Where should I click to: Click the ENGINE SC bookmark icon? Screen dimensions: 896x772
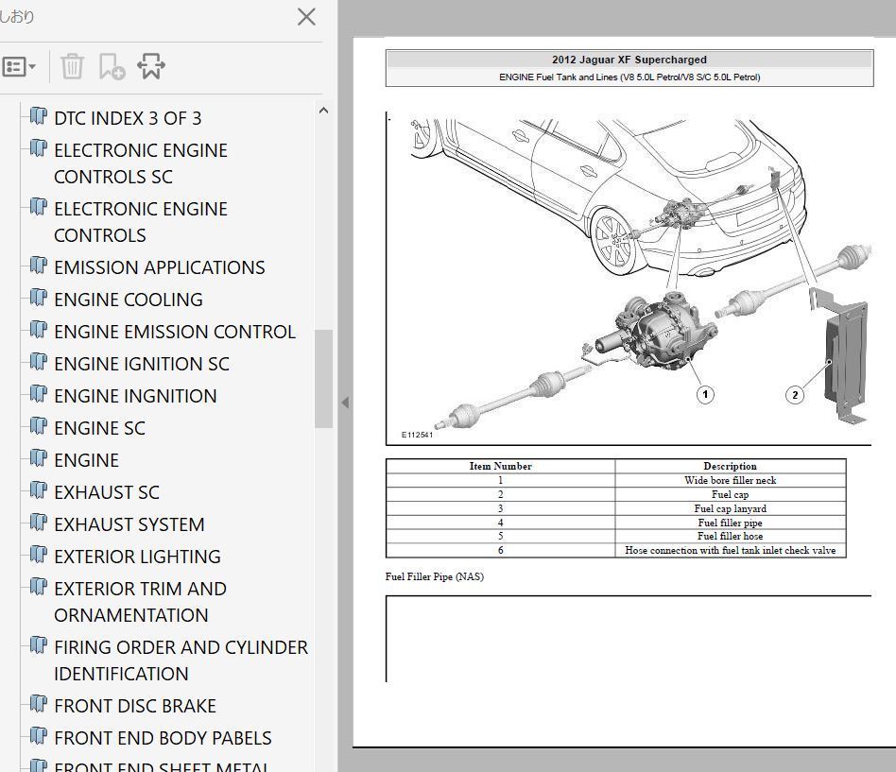(x=39, y=427)
